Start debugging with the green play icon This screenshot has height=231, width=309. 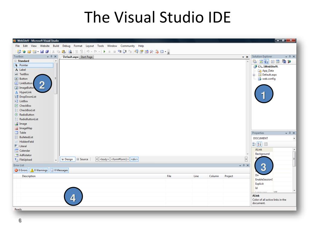(104, 51)
